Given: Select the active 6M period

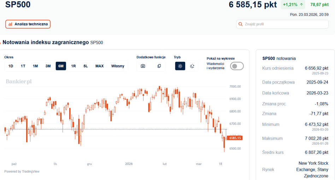Looking at the screenshot, I should 61,66.
